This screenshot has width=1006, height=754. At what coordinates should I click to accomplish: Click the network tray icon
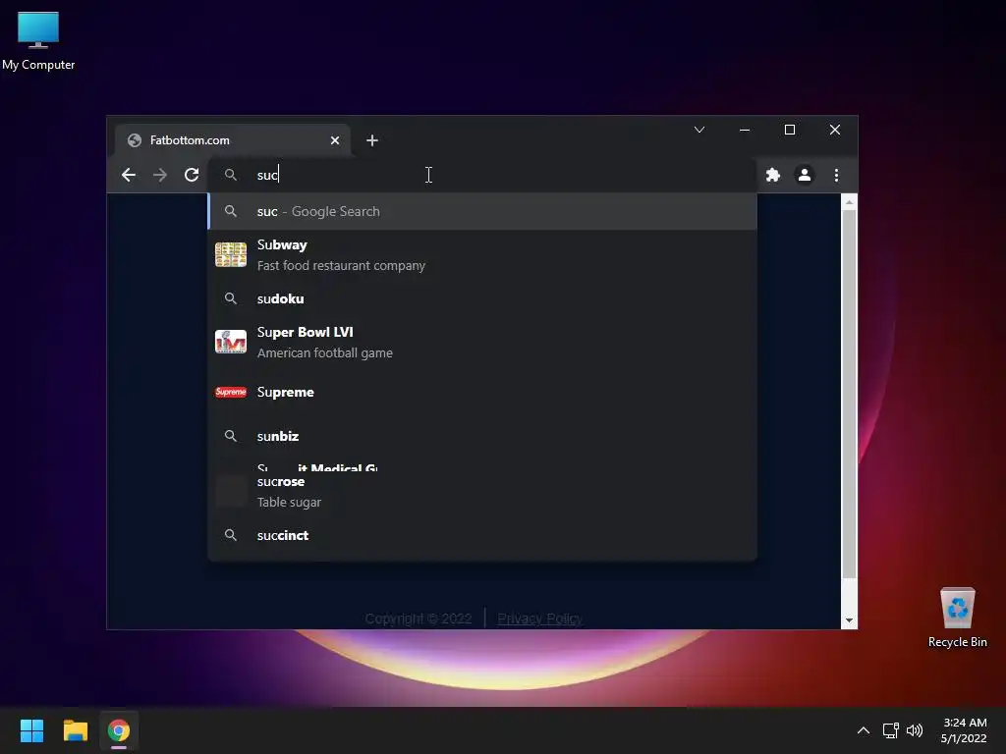pyautogui.click(x=890, y=730)
